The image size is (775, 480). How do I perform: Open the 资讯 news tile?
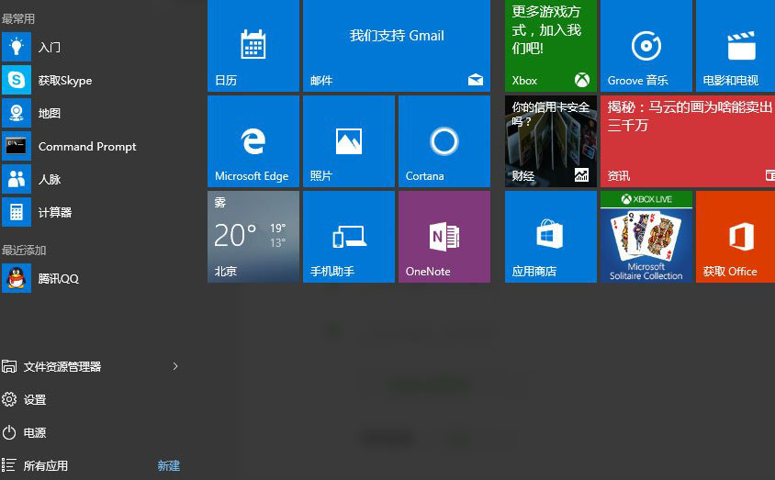(688, 141)
